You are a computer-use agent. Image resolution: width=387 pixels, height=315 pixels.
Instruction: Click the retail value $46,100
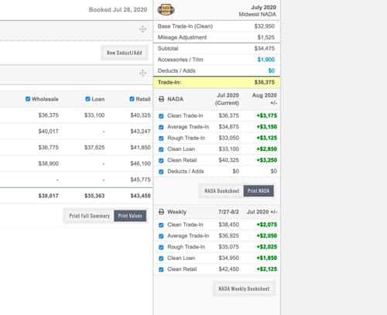[140, 163]
